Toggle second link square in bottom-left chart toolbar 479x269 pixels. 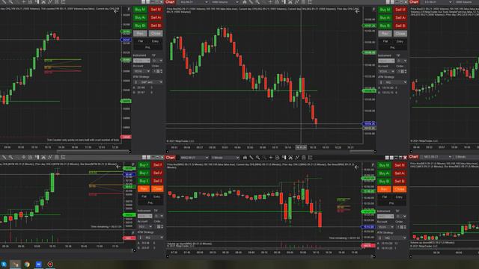(148, 158)
